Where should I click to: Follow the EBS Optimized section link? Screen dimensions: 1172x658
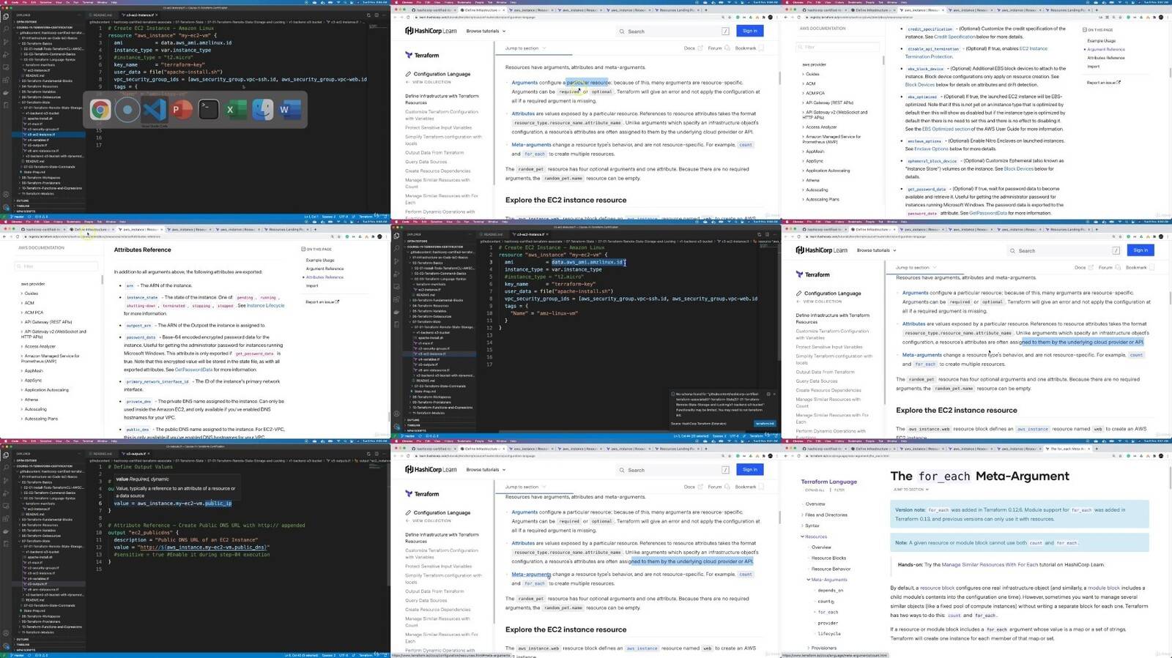[946, 129]
